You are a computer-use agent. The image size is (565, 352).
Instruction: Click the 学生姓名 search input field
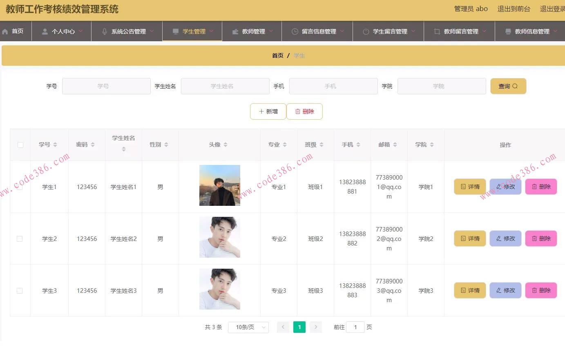click(225, 86)
